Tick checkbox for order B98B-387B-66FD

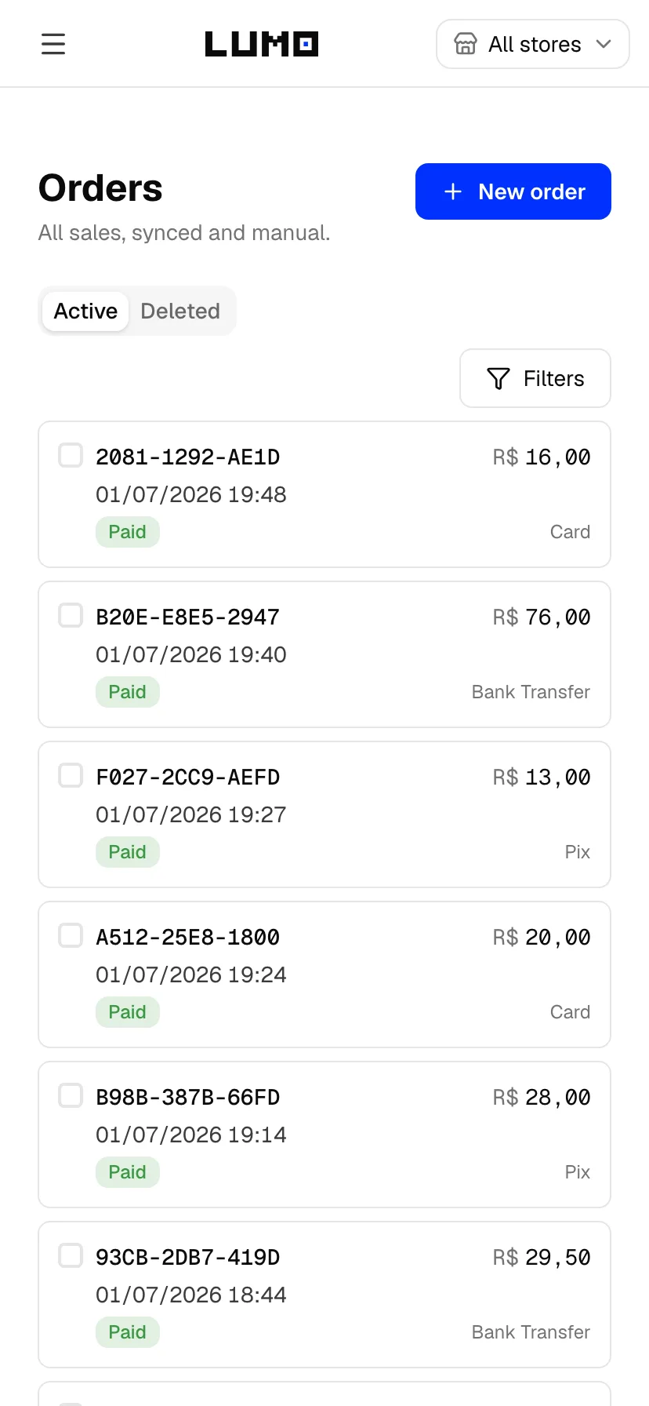click(71, 1095)
